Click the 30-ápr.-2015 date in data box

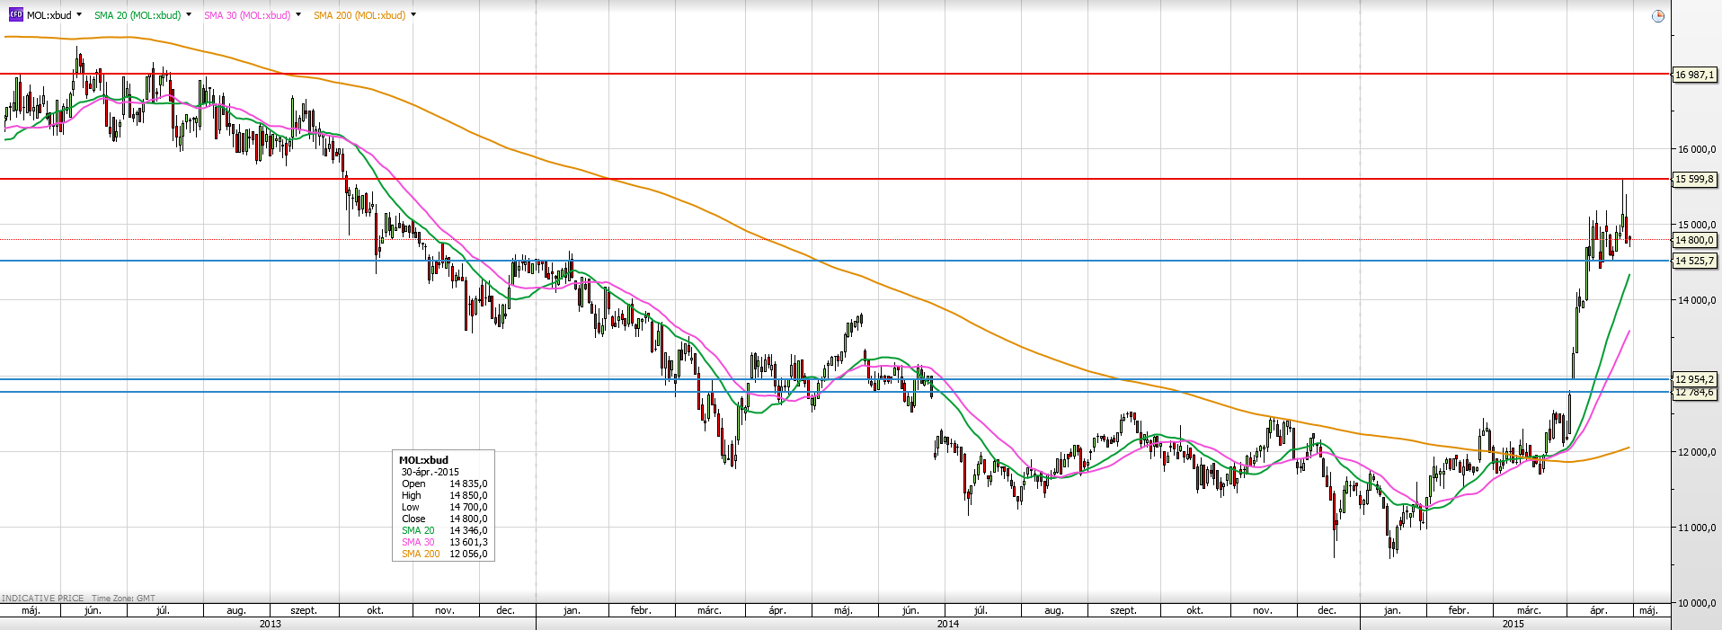pyautogui.click(x=430, y=472)
